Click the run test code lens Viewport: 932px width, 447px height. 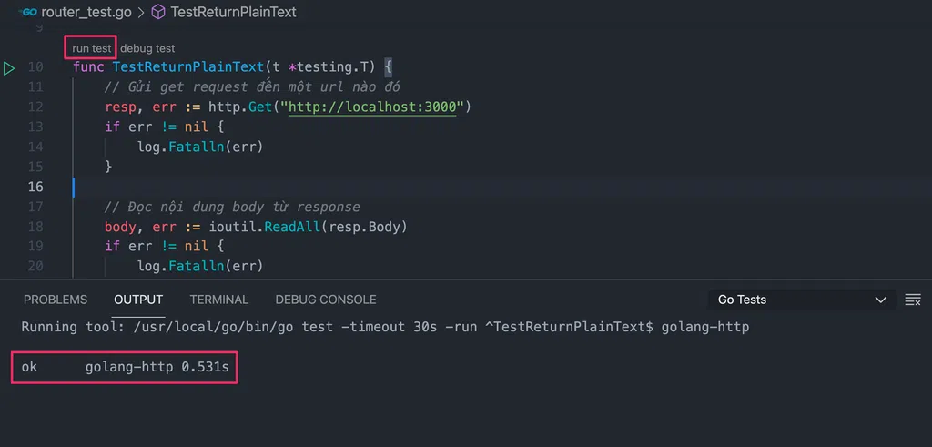92,48
